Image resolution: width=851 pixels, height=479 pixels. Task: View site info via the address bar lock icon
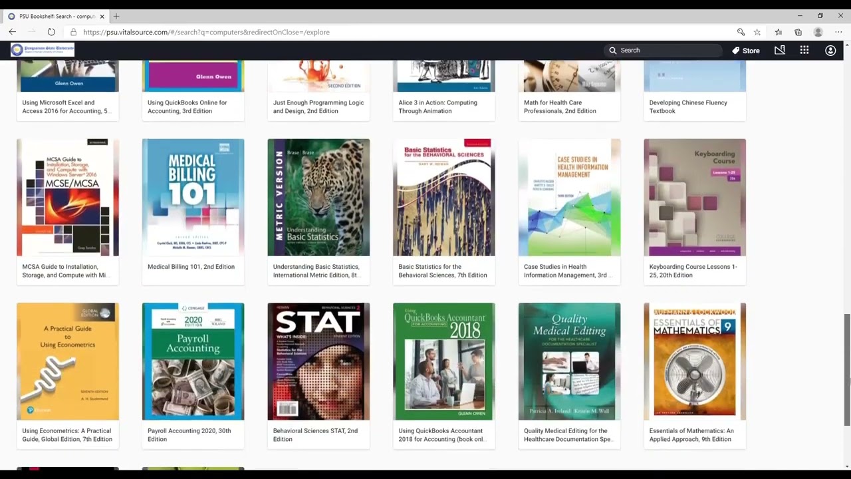coord(73,32)
